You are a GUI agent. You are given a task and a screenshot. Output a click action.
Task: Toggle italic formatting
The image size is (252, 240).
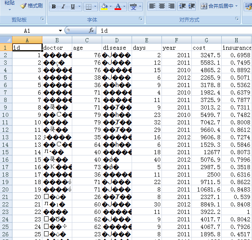coord(63,7)
